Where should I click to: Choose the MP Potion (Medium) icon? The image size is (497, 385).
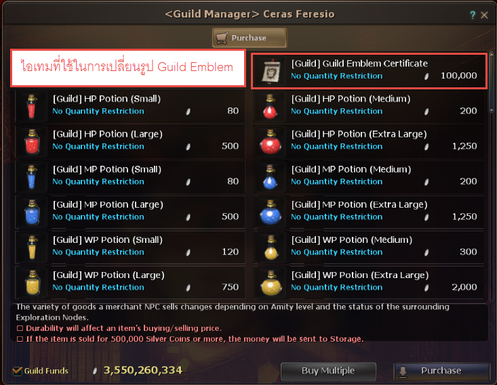[x=271, y=177]
